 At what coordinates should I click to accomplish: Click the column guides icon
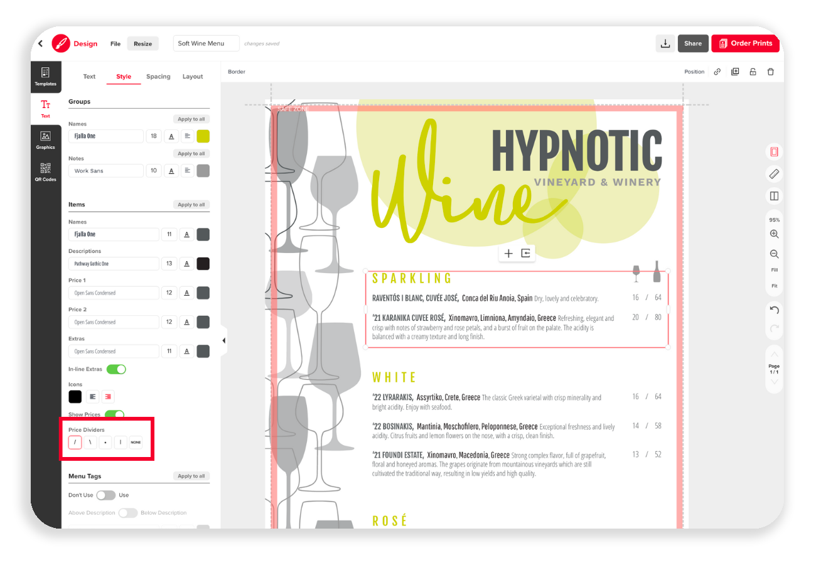coord(774,196)
